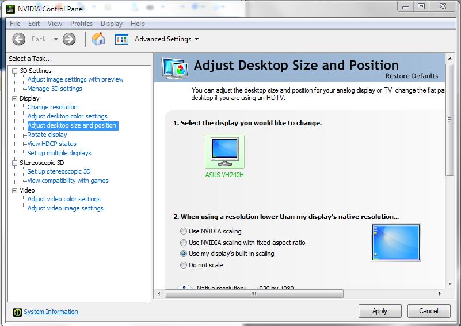Select Use NVIDIA scaling radio button
This screenshot has height=326, width=461.
[184, 231]
